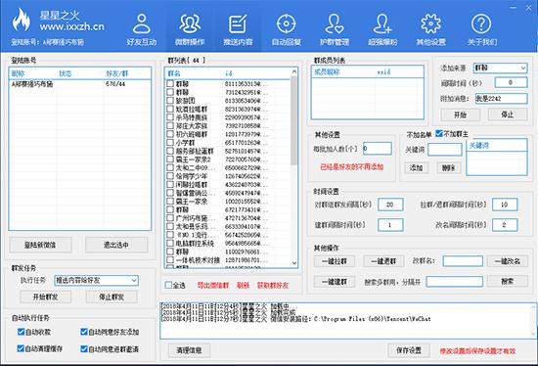The height and width of the screenshot is (366, 538).
Task: Open the 关于我们 about us section
Action: coord(481,30)
